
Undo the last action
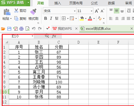[x=33, y=29]
